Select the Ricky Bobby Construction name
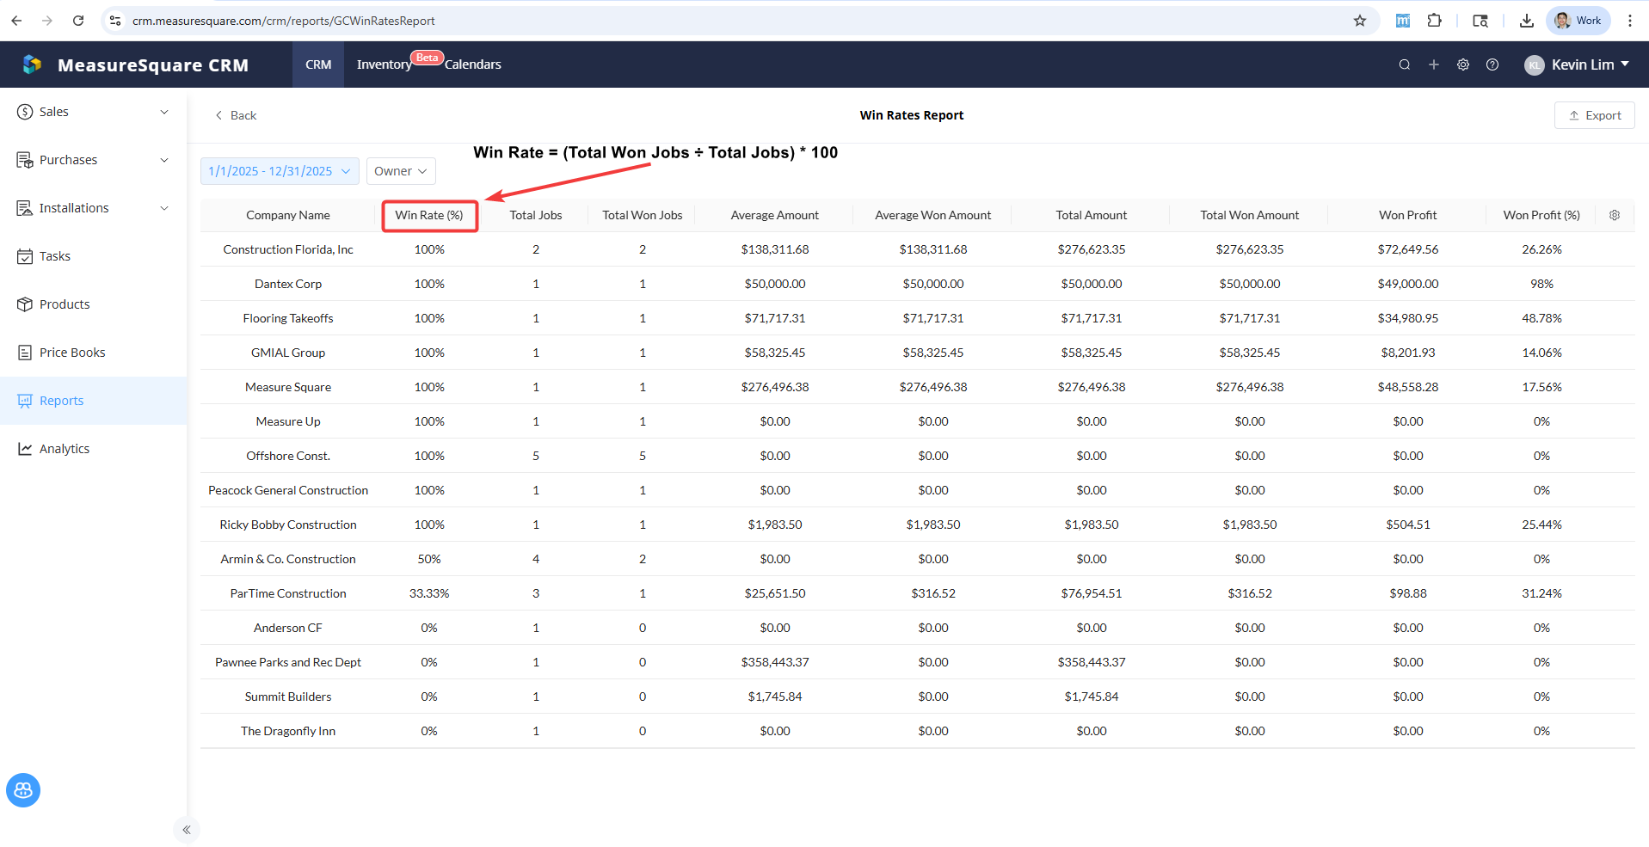Image resolution: width=1649 pixels, height=847 pixels. (x=288, y=525)
